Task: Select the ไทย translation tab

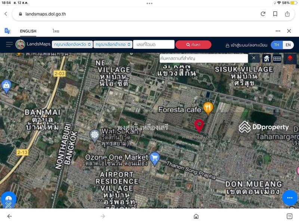Action: (x=56, y=31)
